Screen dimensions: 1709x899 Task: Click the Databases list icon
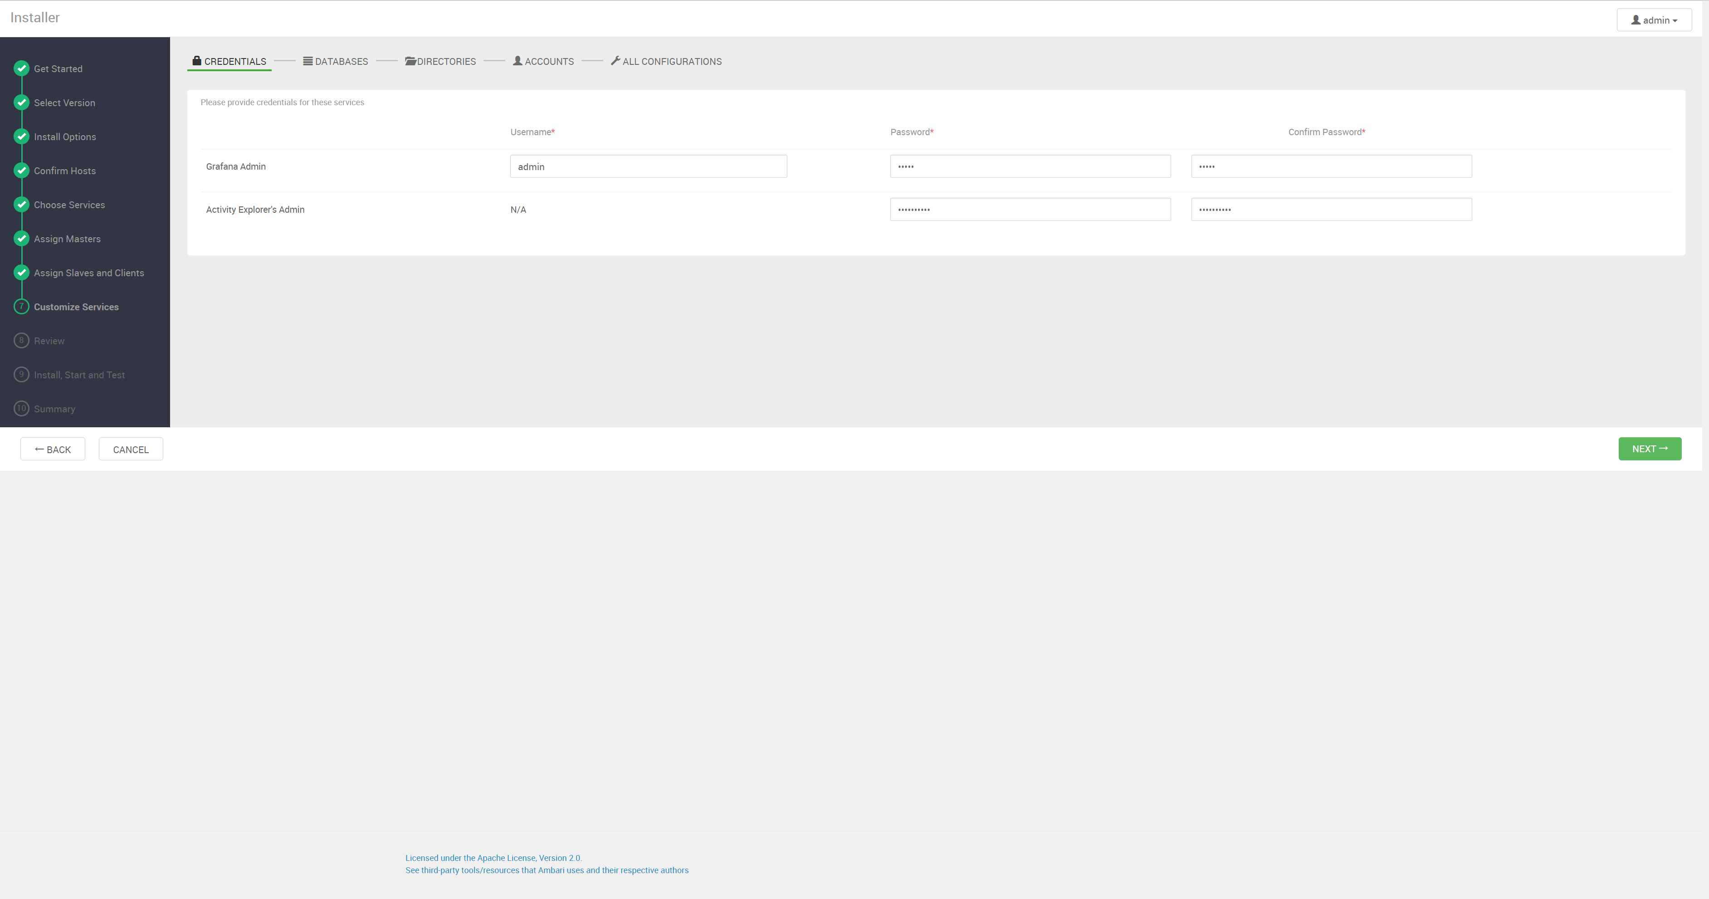click(308, 61)
